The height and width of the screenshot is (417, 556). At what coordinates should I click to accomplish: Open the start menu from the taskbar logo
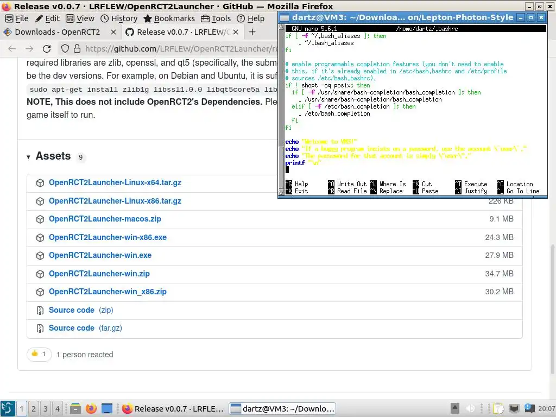coord(8,408)
